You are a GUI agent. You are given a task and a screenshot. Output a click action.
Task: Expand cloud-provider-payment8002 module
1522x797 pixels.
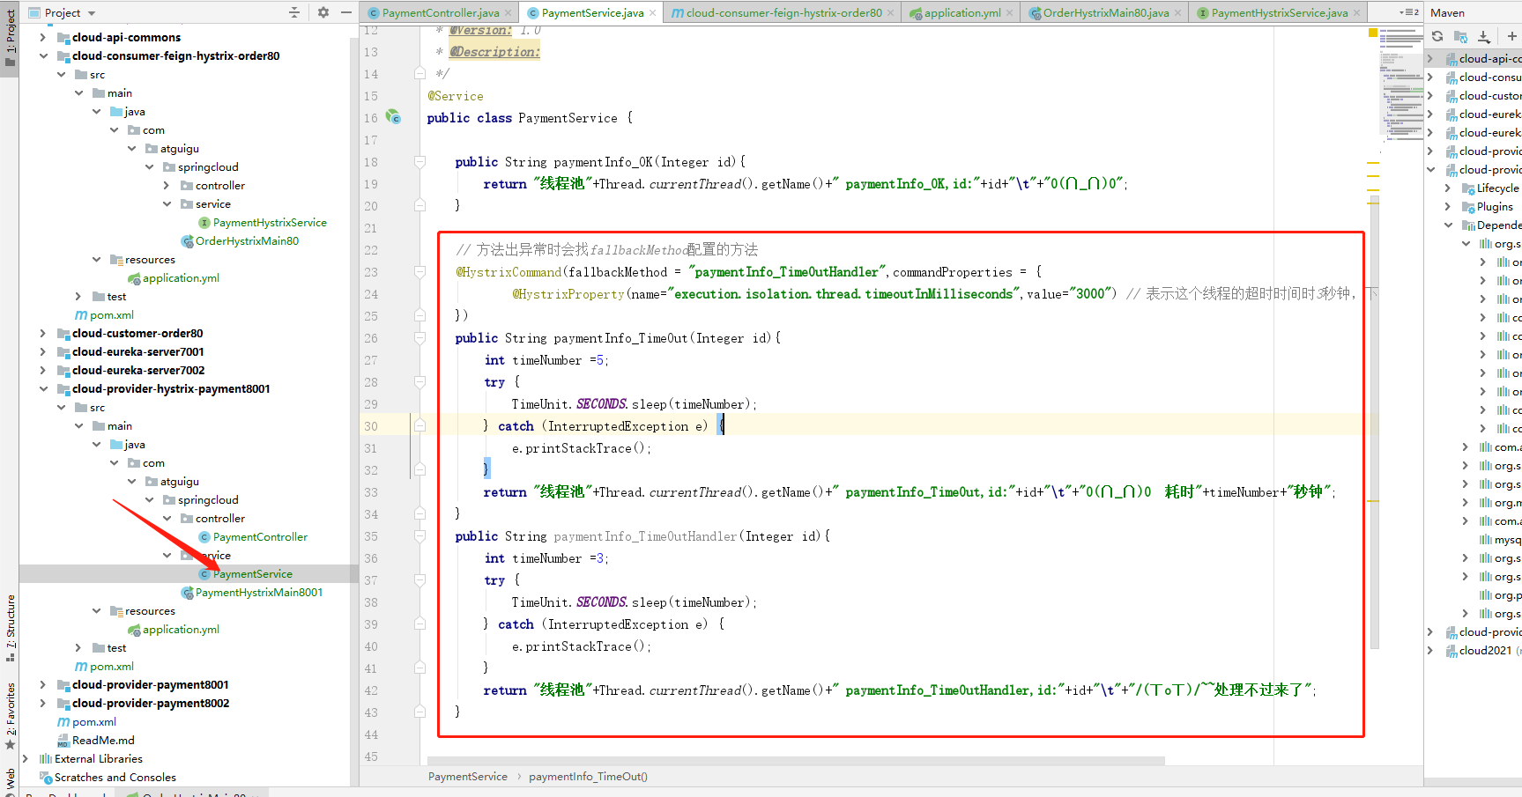43,703
